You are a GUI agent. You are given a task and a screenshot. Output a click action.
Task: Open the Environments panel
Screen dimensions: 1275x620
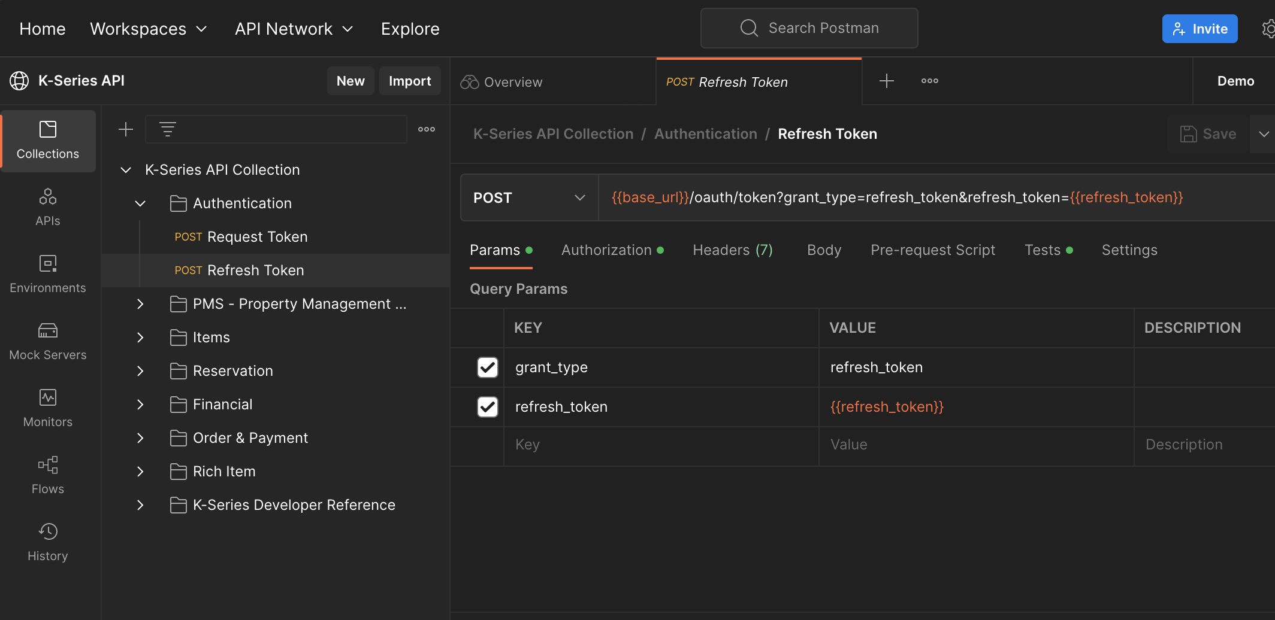(48, 274)
